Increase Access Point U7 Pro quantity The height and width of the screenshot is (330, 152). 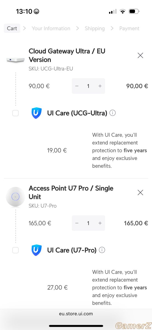[x=100, y=223]
